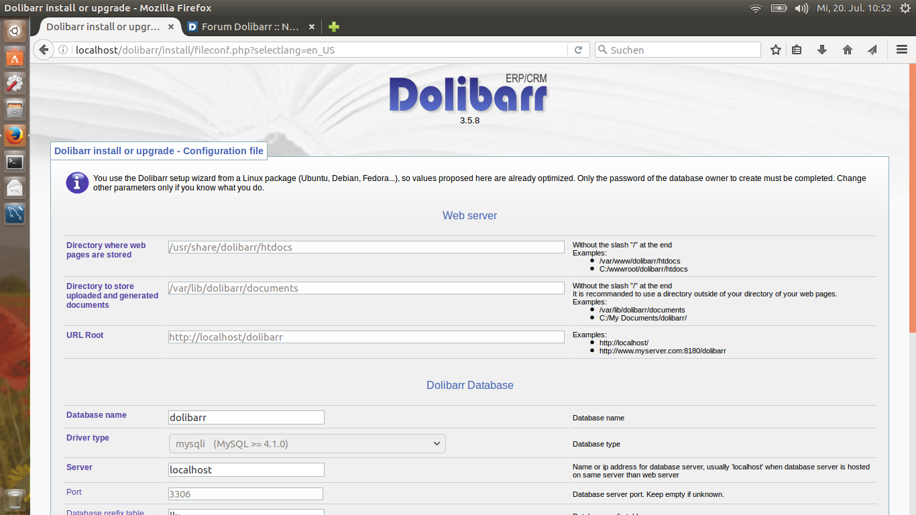Image resolution: width=916 pixels, height=515 pixels.
Task: Click the "Configuration file" title header
Action: click(159, 151)
